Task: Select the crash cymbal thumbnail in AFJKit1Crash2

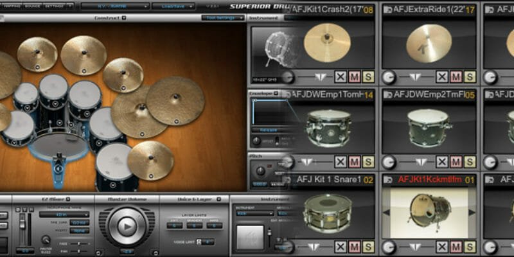Action: coord(327,42)
